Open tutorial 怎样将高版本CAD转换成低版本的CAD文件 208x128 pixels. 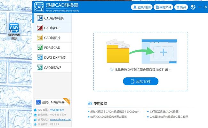[115, 112]
